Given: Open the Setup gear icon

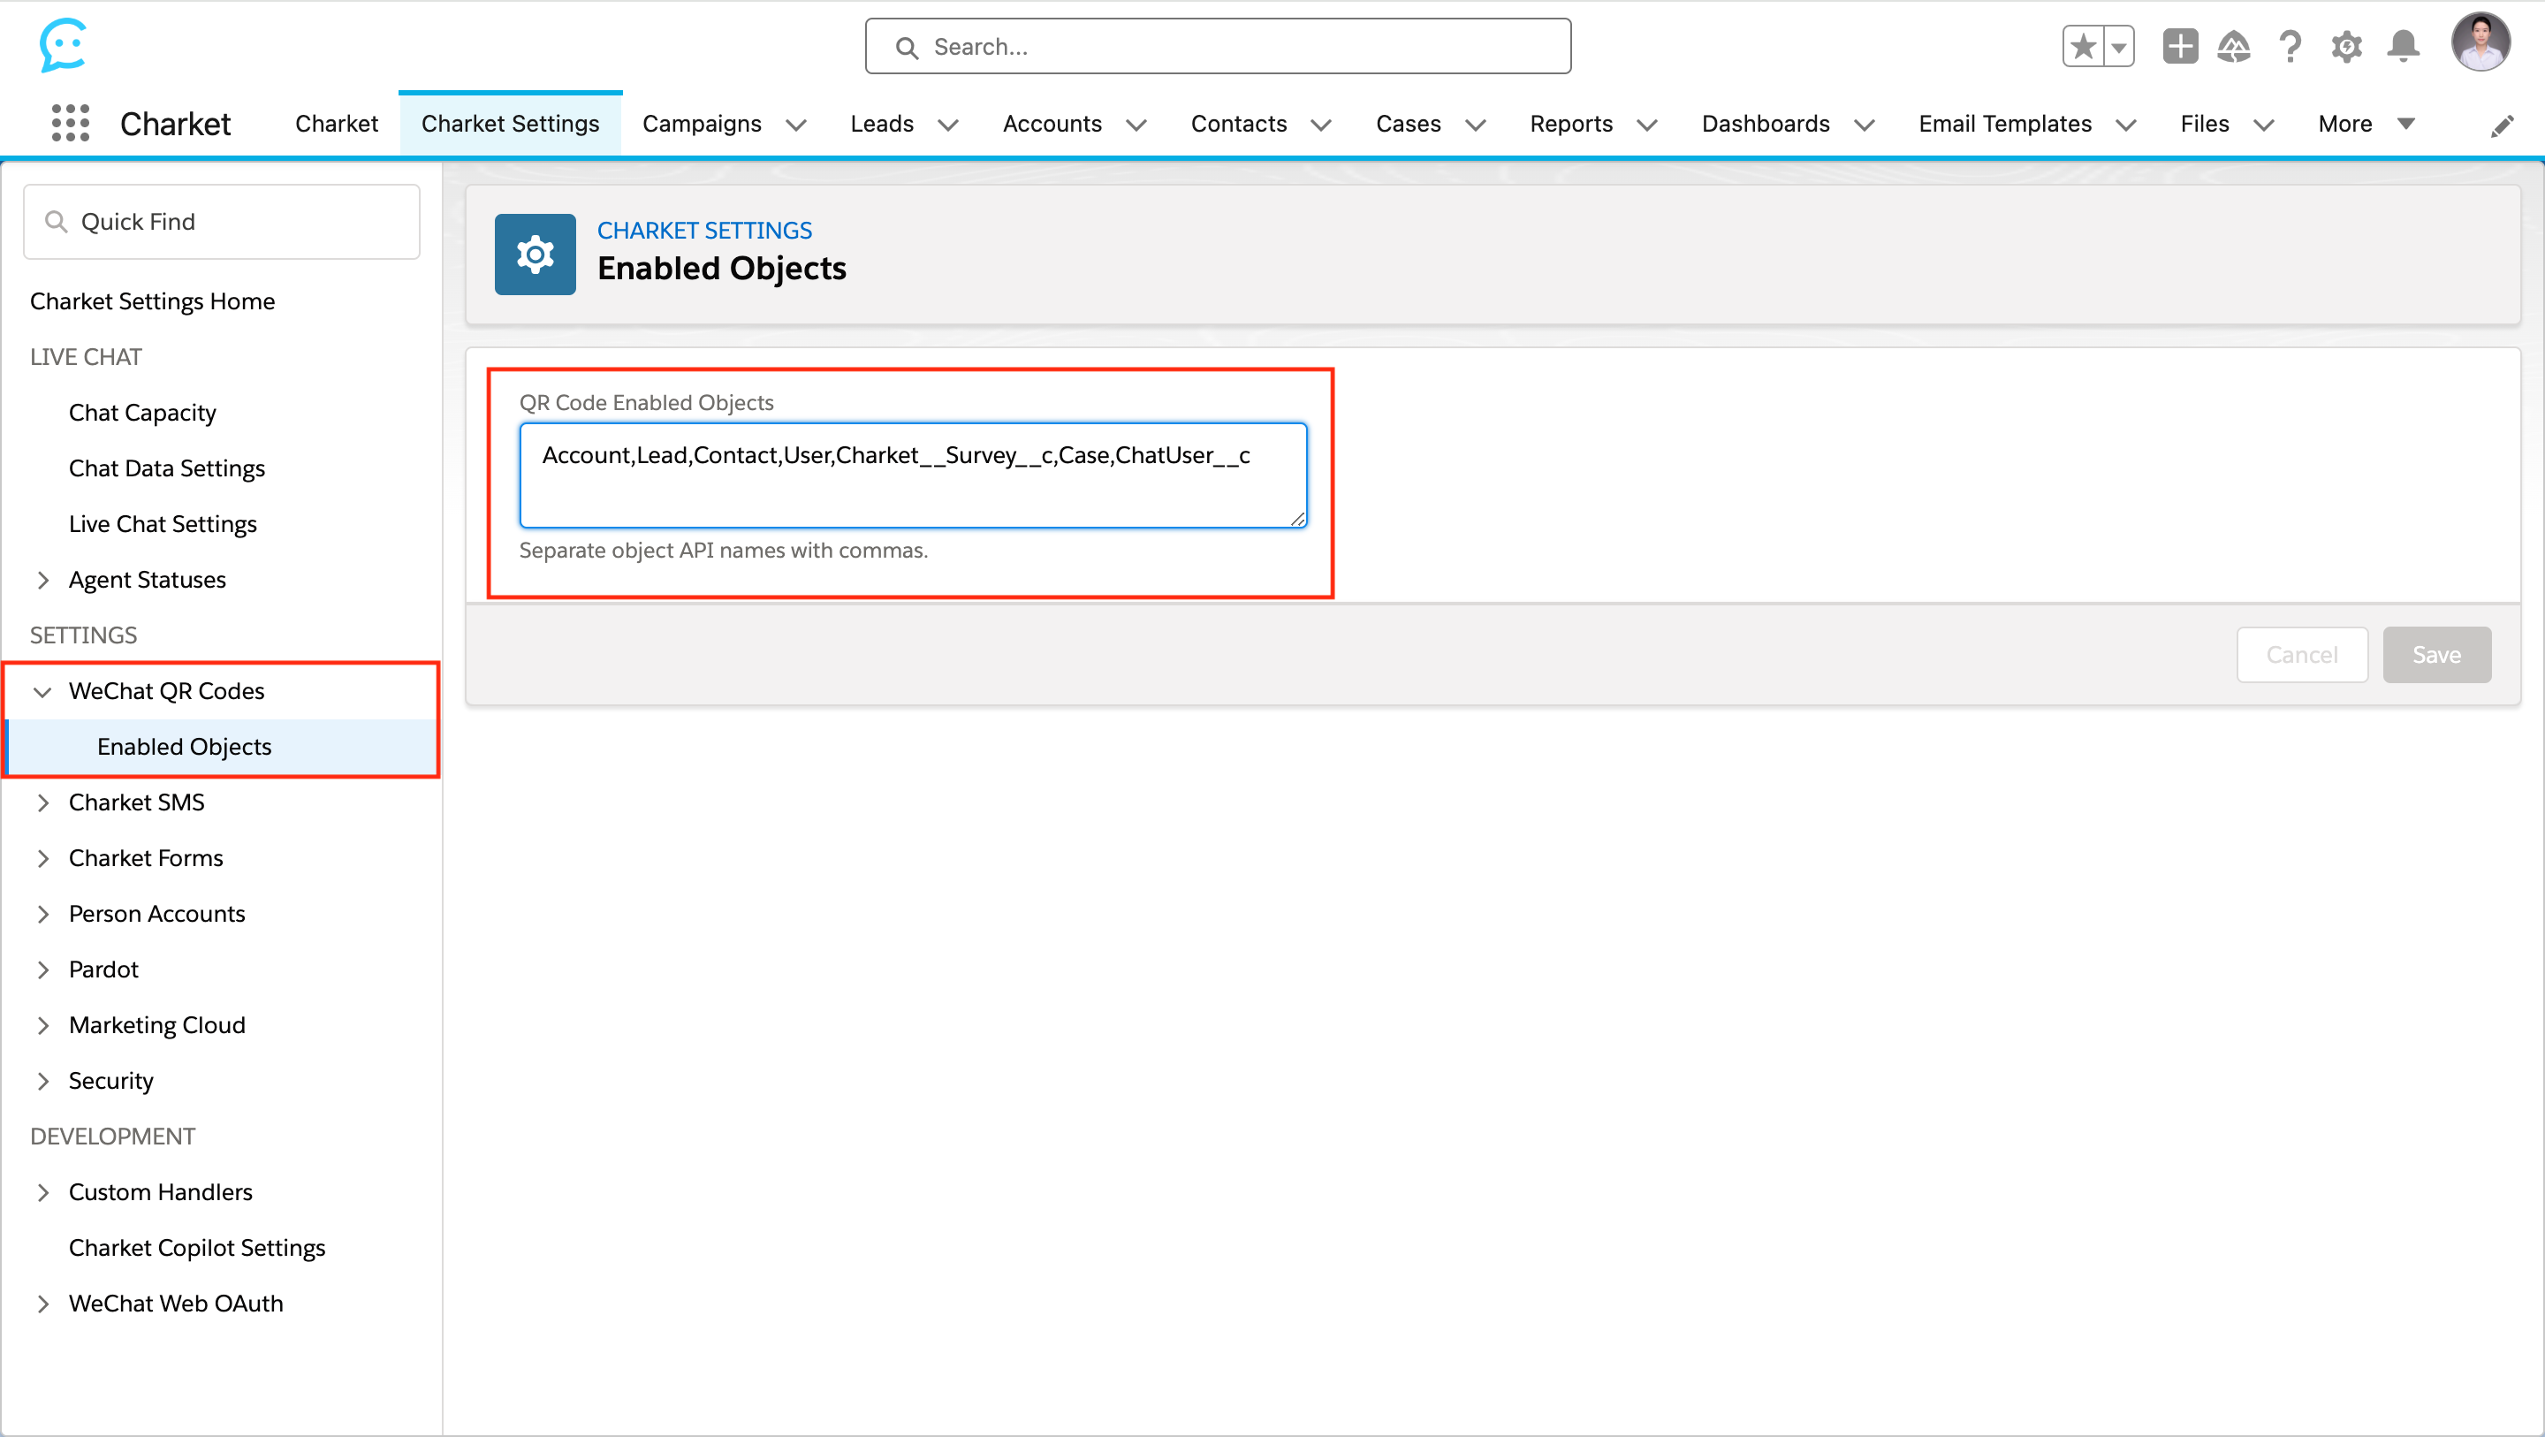Looking at the screenshot, I should [2346, 47].
